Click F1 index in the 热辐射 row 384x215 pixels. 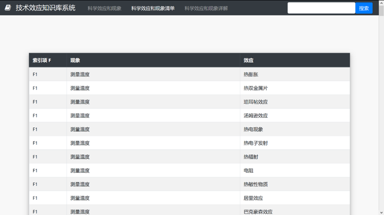click(x=35, y=157)
